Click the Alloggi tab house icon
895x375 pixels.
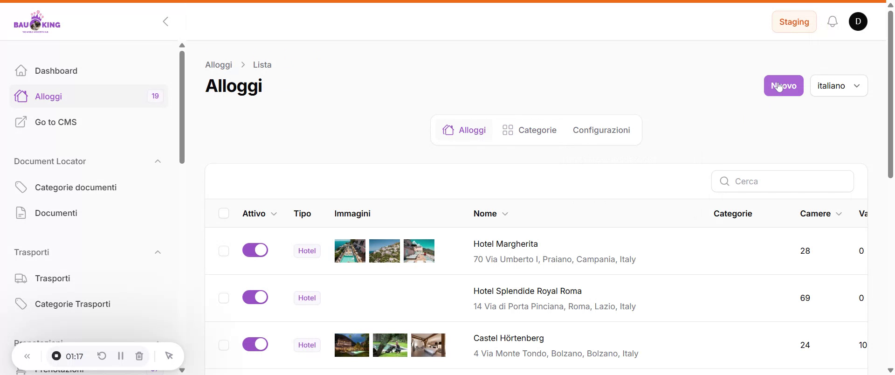click(448, 130)
